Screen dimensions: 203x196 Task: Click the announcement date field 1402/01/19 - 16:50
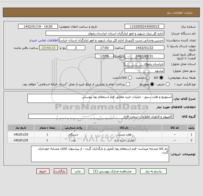point(38,26)
